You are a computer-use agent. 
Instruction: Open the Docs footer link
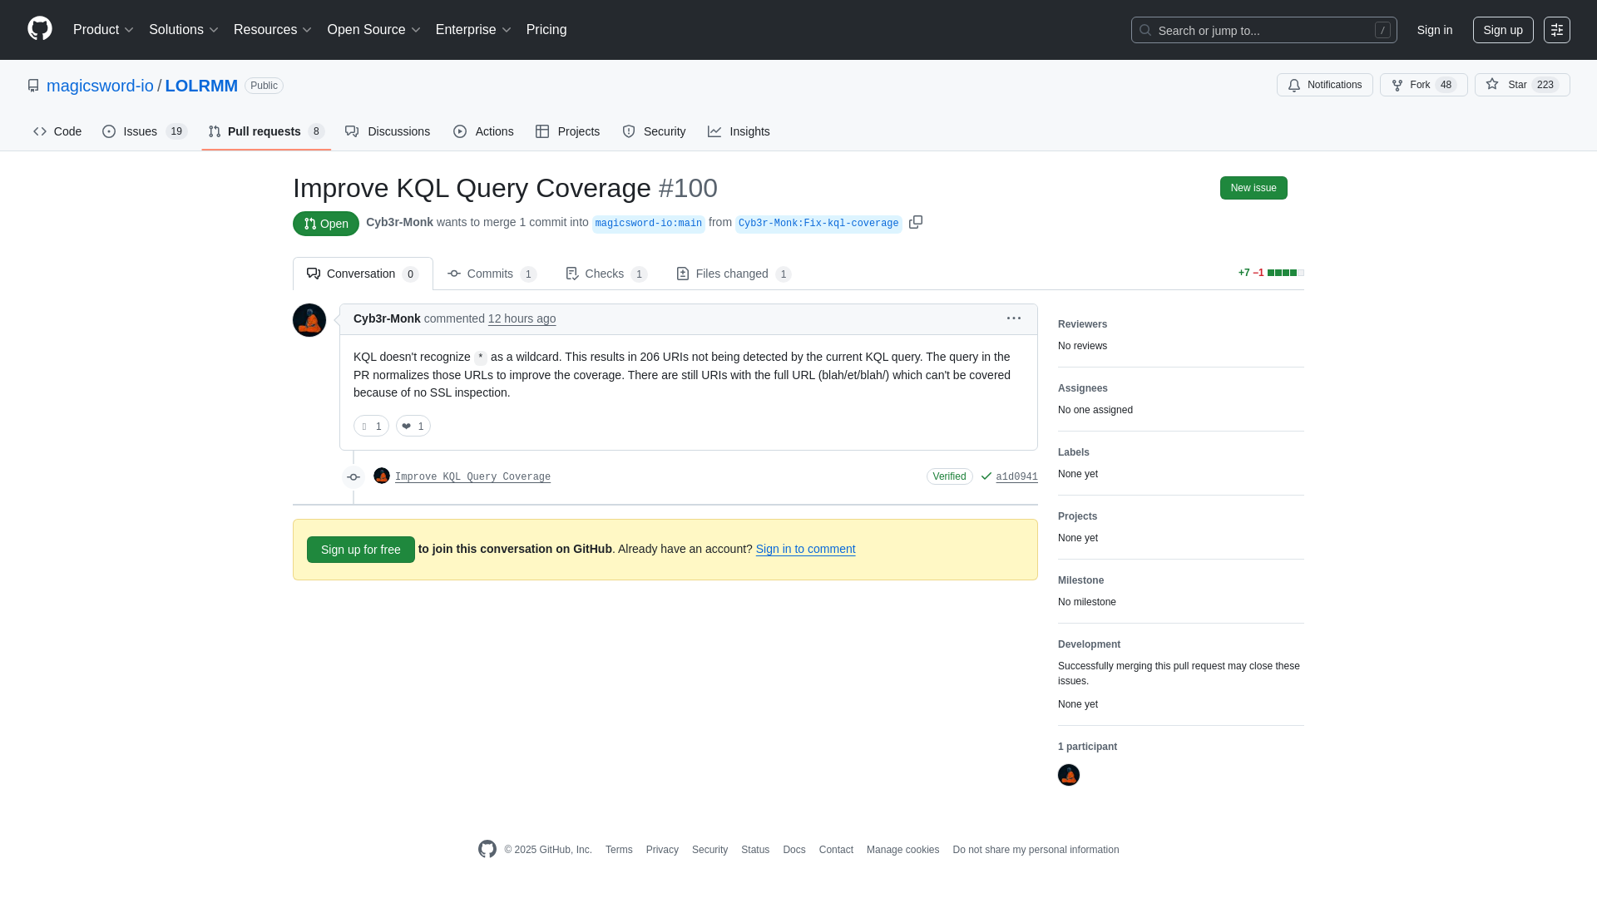(x=794, y=850)
